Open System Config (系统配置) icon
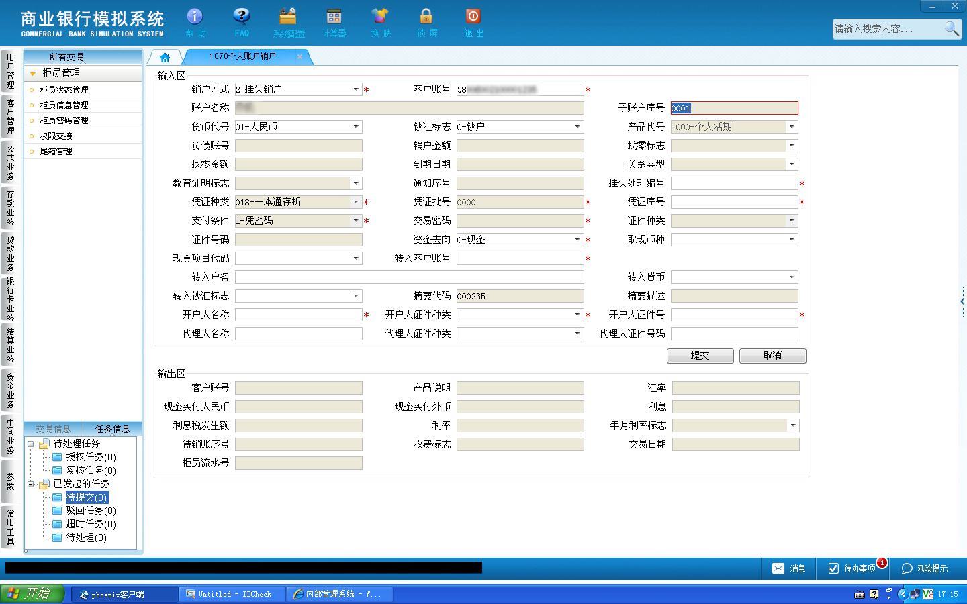Image resolution: width=967 pixels, height=604 pixels. pyautogui.click(x=289, y=21)
